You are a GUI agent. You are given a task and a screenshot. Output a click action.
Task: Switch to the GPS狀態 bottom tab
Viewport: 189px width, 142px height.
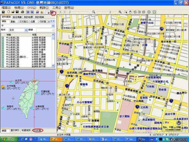point(38,130)
